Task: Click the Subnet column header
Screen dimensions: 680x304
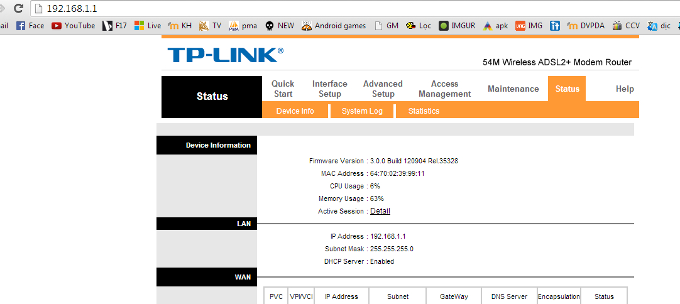Action: (398, 296)
